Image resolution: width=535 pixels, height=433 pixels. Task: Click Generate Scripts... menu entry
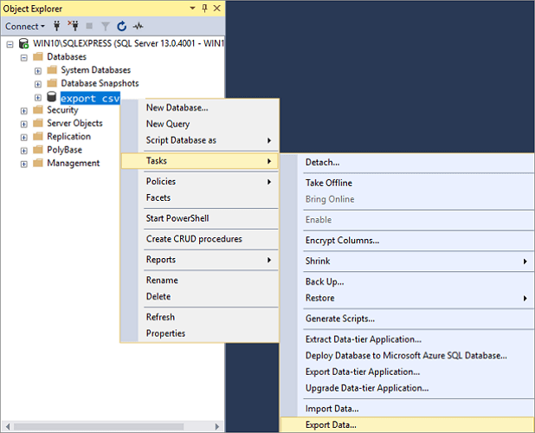339,319
